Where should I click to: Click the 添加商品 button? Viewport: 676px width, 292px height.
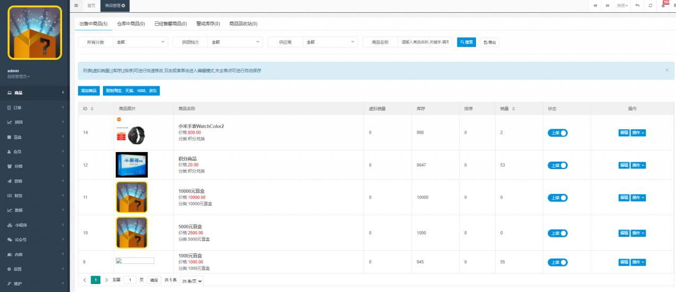(89, 91)
